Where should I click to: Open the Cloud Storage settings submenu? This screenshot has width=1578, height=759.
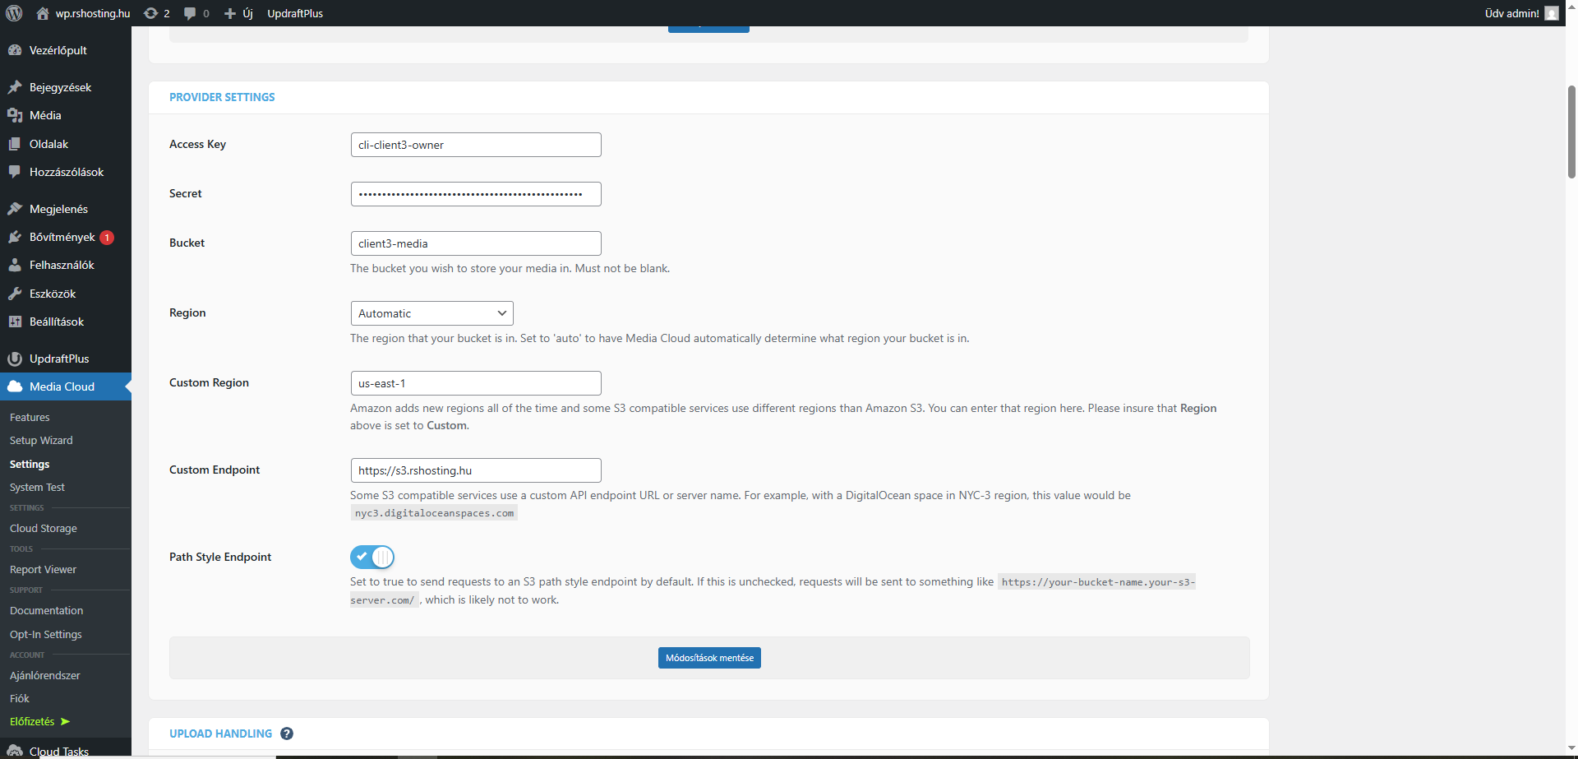[x=44, y=528]
